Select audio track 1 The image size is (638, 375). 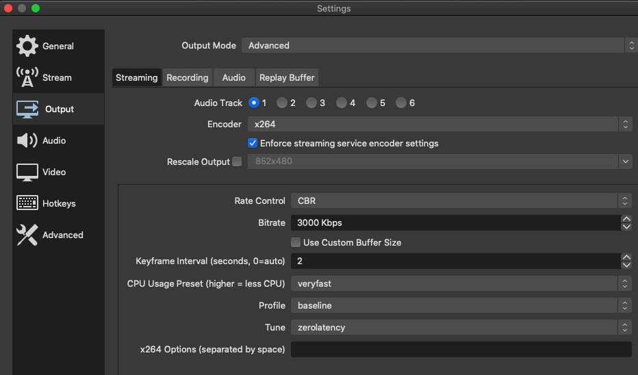[254, 103]
